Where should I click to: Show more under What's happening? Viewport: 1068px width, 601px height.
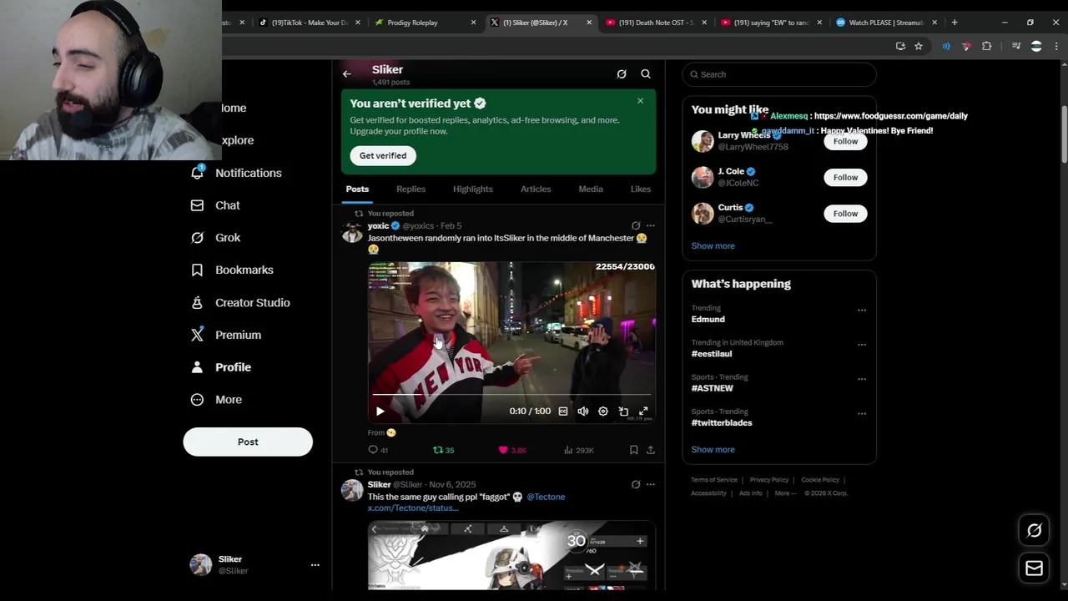click(713, 450)
